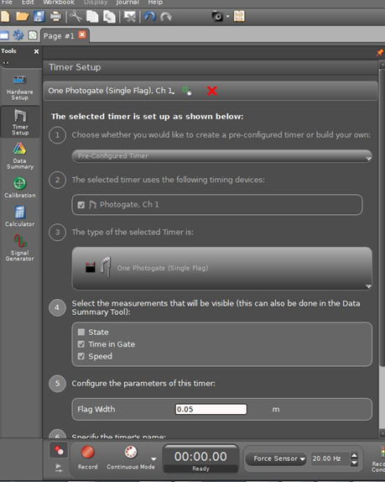
Task: Close the Page #1 tab
Action: coord(82,34)
